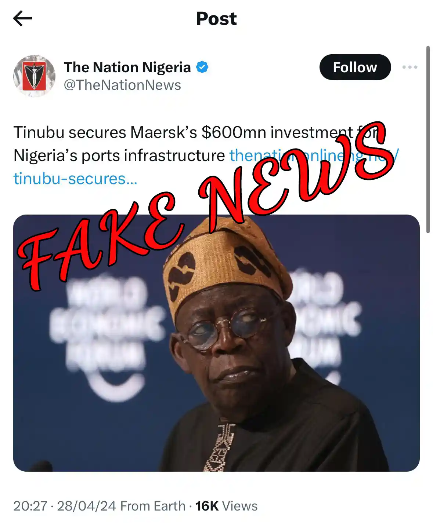
Task: Click the tinubu-secures… link text
Action: pyautogui.click(x=75, y=179)
